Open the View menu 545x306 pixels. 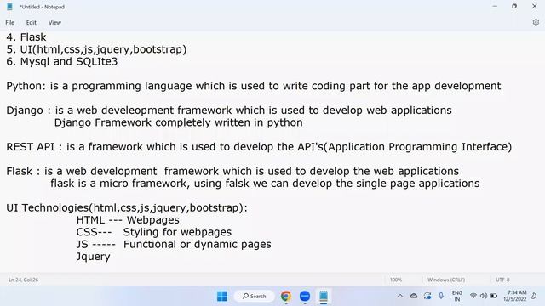54,23
